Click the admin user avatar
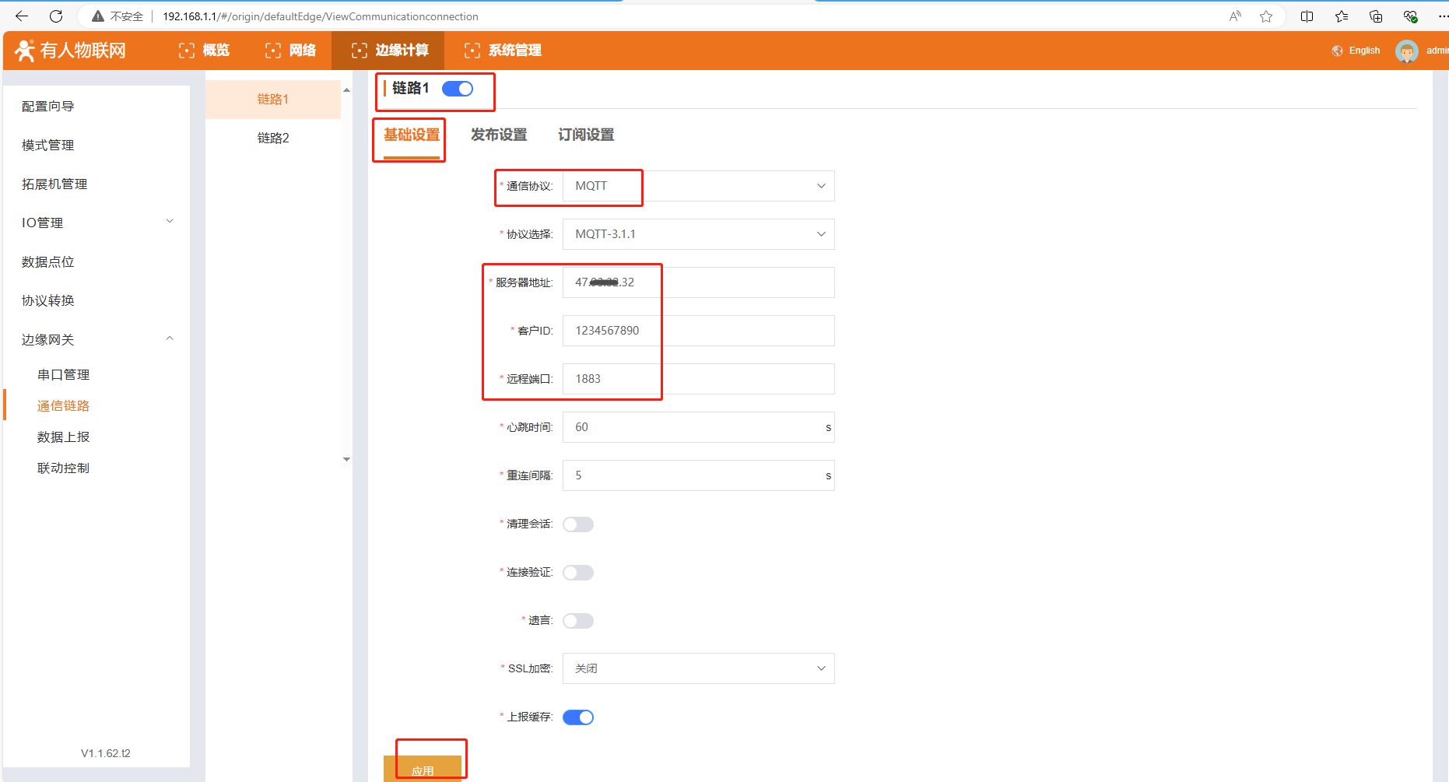This screenshot has height=782, width=1449. [1406, 51]
